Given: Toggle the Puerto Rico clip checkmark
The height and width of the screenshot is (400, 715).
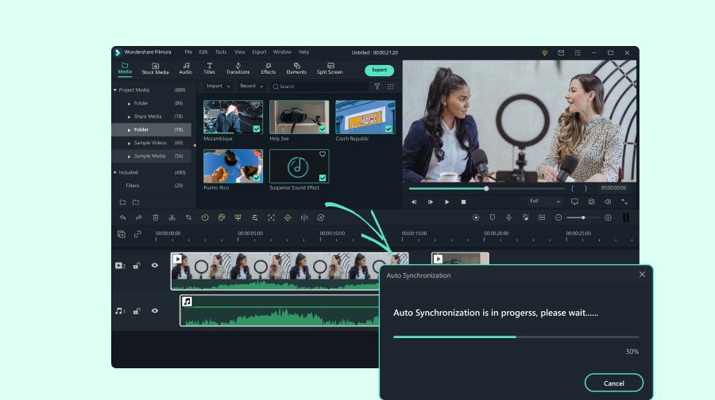Looking at the screenshot, I should [x=257, y=178].
